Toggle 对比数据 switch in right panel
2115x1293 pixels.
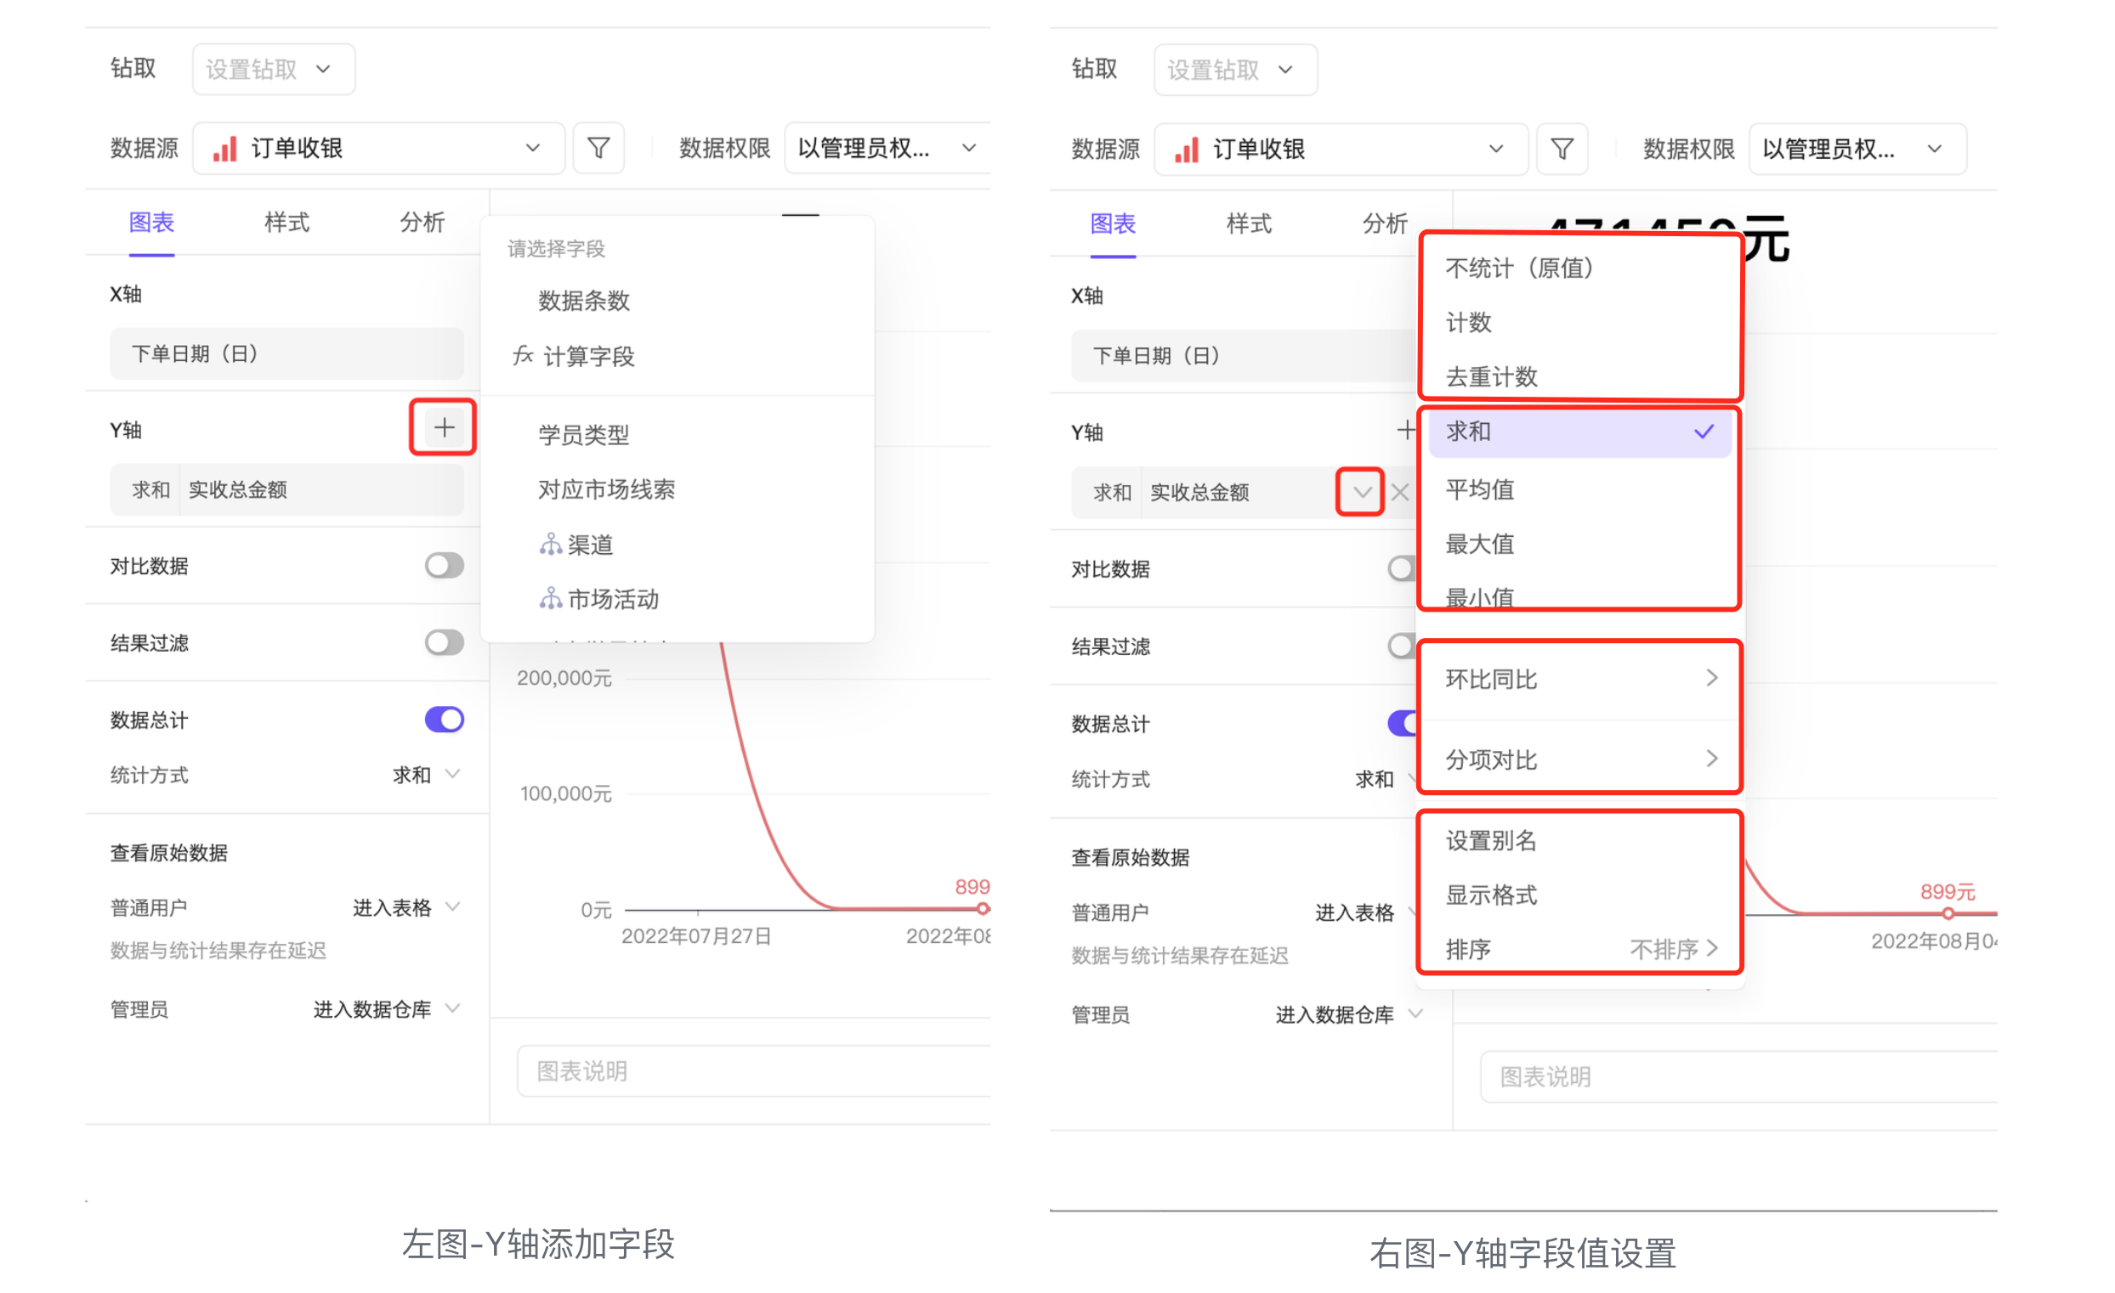coord(1402,569)
